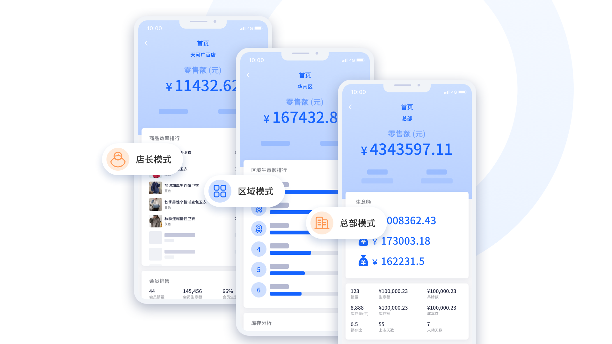Screen dimensions: 612x344
Task: Click the grid/apps icon next to 区域模式
Action: tap(219, 191)
